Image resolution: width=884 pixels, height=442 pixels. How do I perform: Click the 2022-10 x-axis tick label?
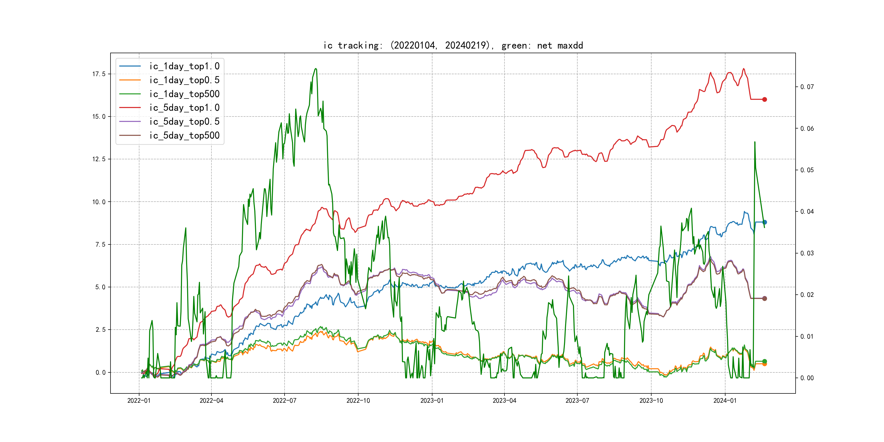click(x=358, y=401)
